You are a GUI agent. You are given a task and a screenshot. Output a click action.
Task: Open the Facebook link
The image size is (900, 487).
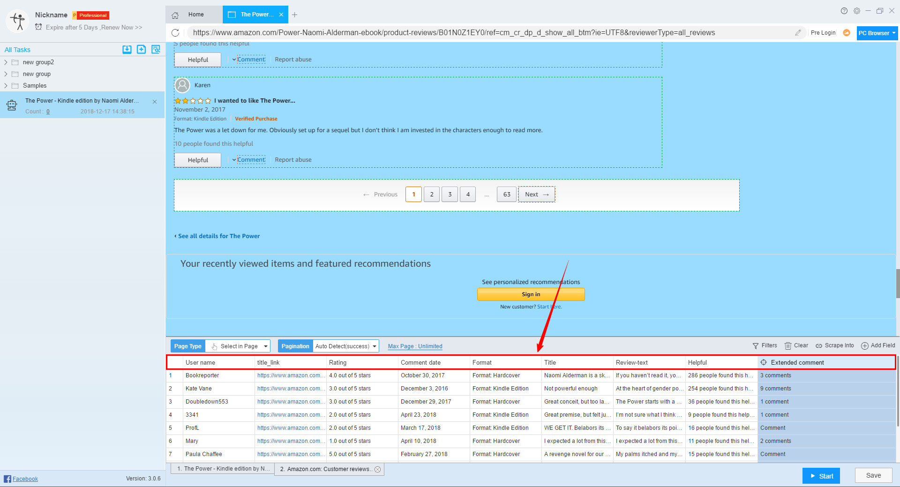[x=25, y=479]
